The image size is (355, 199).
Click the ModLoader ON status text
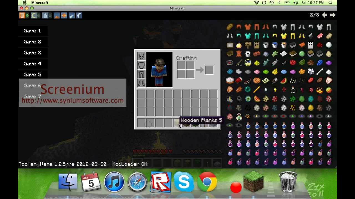click(x=130, y=164)
